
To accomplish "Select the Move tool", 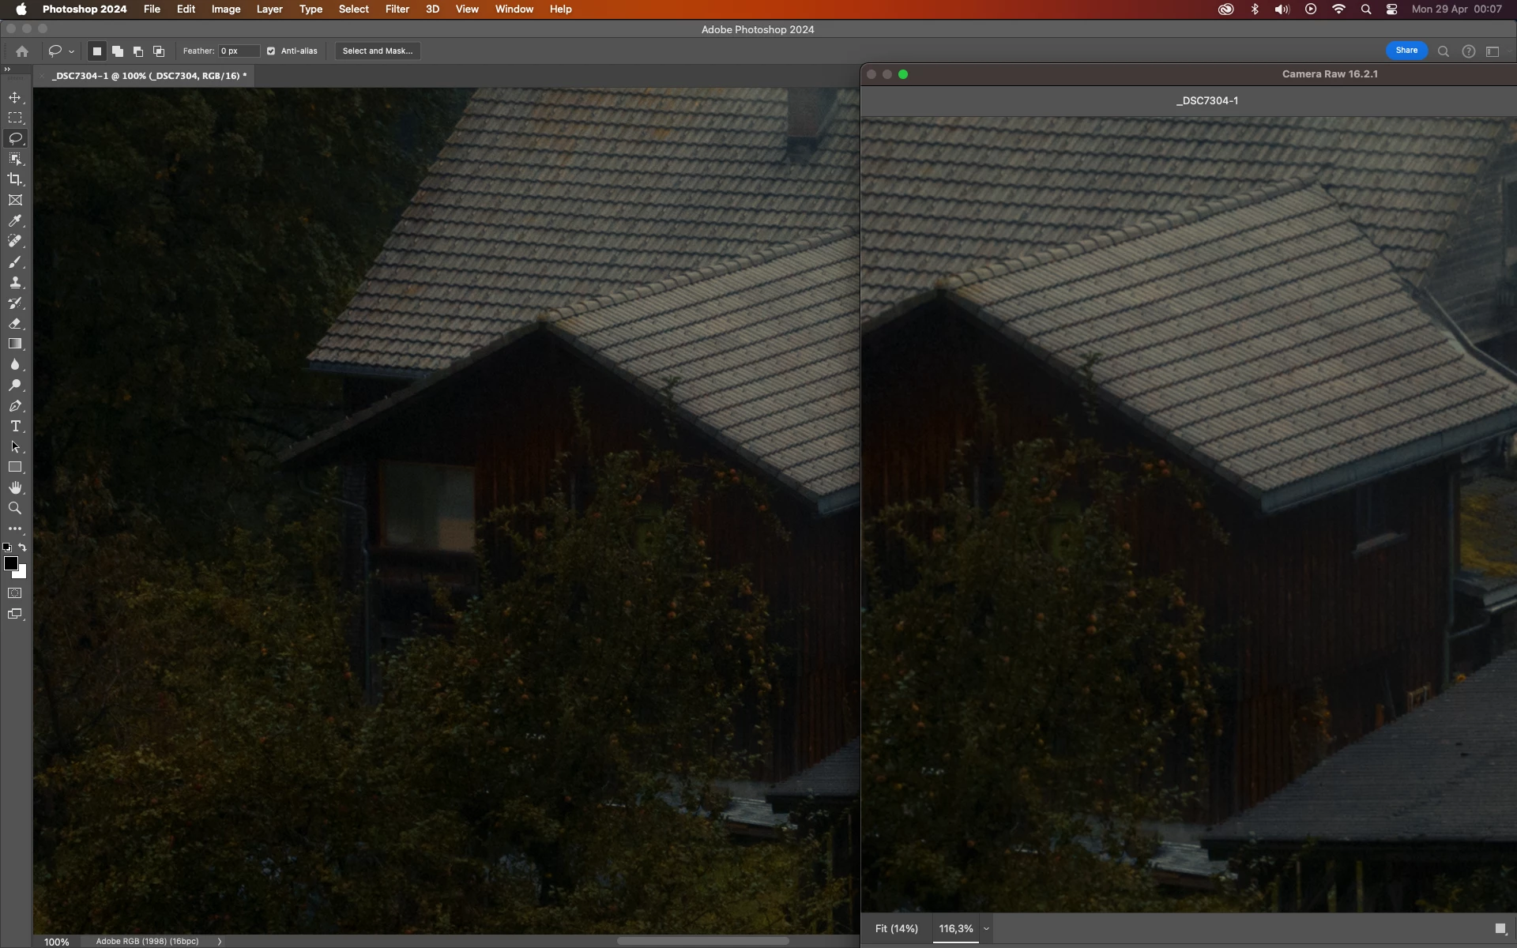I will coord(15,97).
